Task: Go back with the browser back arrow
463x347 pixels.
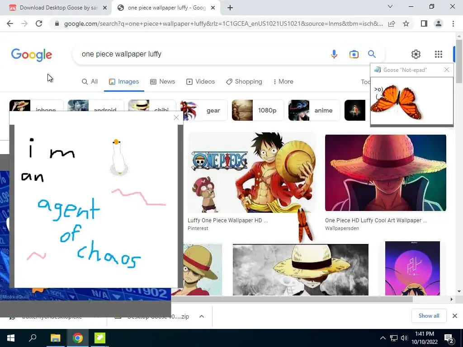Action: tap(10, 23)
